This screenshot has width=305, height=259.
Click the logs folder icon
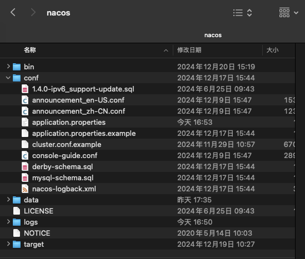point(17,222)
